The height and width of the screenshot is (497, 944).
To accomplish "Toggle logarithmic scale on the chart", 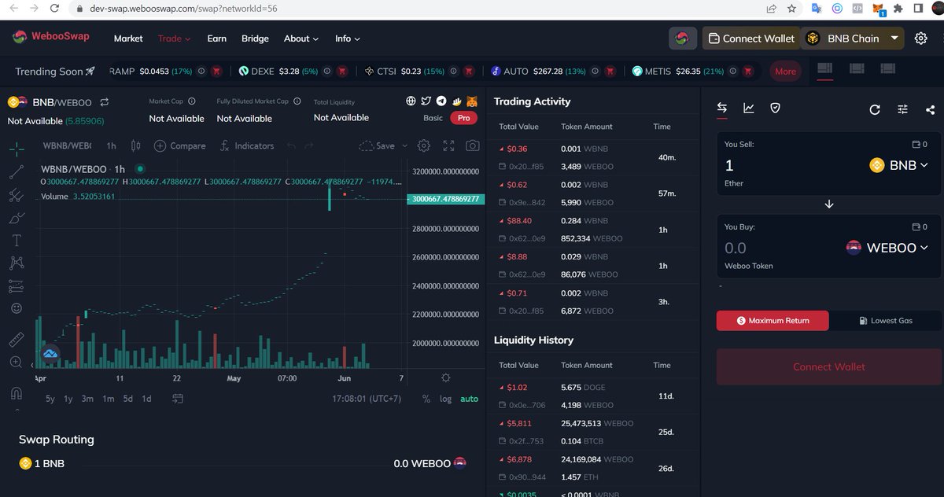I will coord(445,399).
